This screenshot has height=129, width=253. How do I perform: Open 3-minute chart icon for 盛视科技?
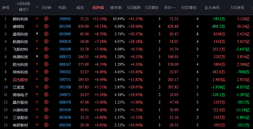pyautogui.click(x=46, y=34)
